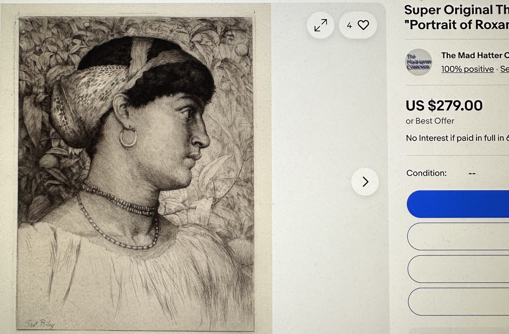Click the watch count number 4
The height and width of the screenshot is (334, 509).
(x=349, y=25)
